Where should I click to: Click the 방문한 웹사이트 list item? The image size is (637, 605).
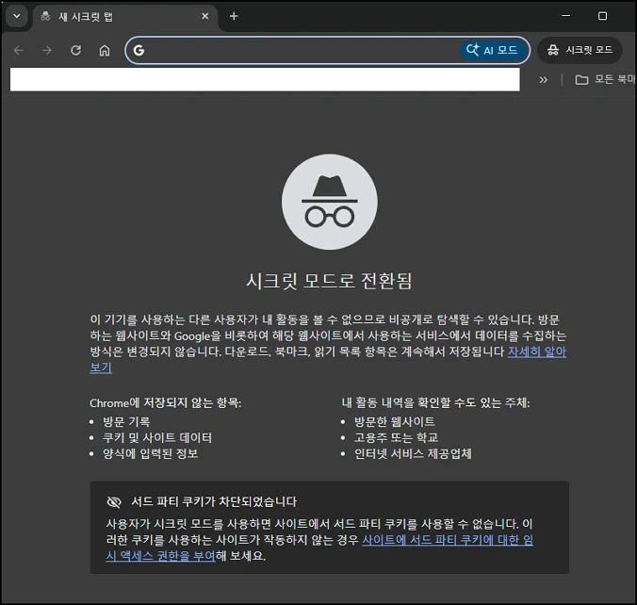click(x=395, y=422)
